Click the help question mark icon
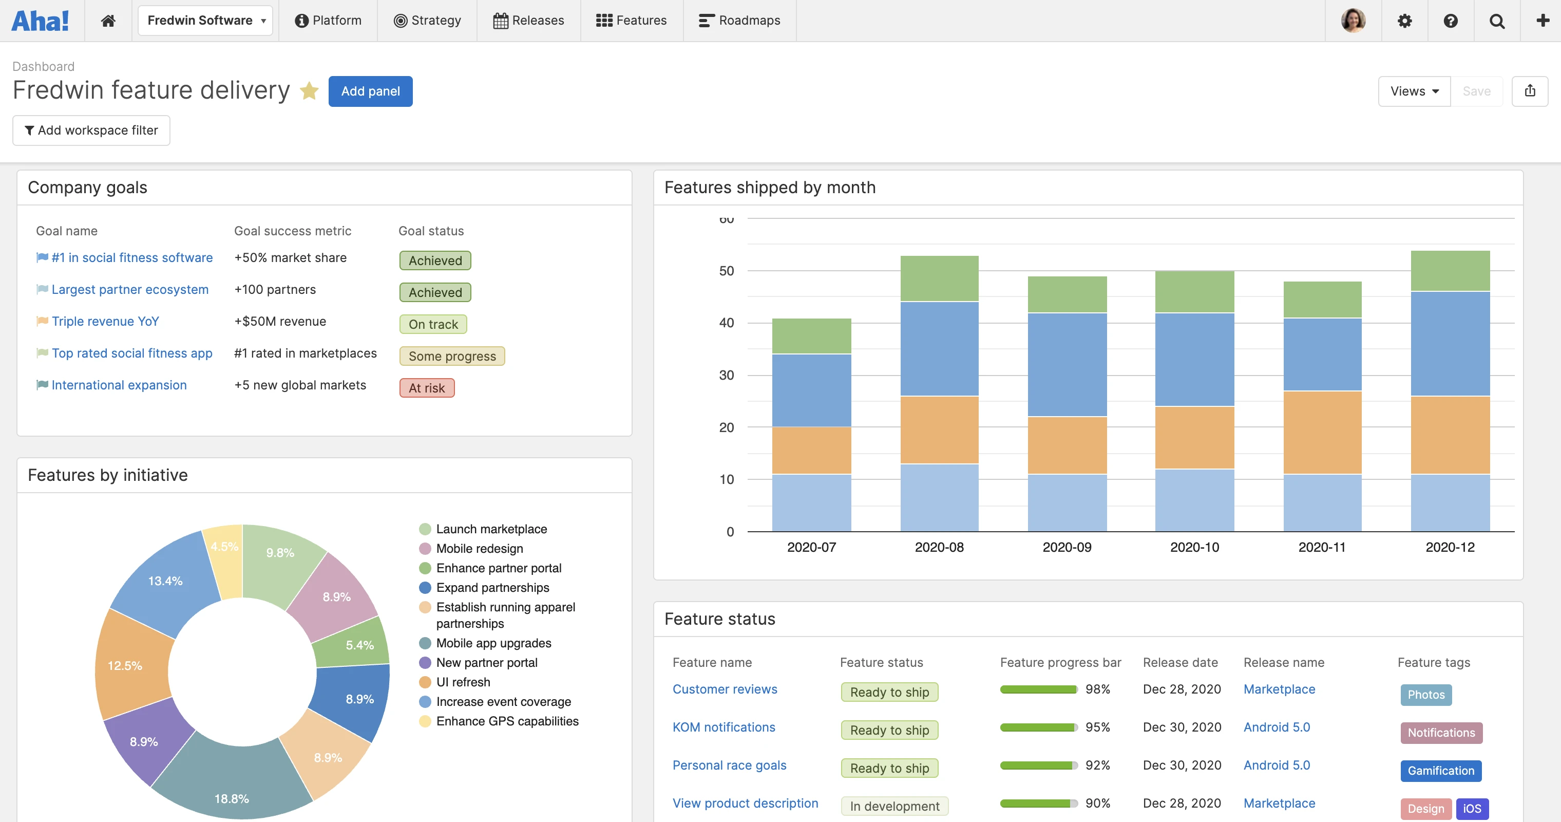 click(x=1451, y=21)
